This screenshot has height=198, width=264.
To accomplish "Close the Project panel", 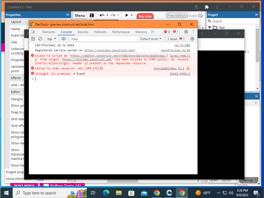I will (x=257, y=15).
